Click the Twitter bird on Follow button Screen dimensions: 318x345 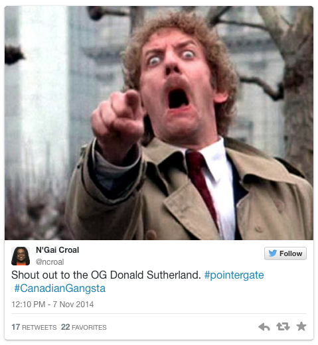point(273,253)
